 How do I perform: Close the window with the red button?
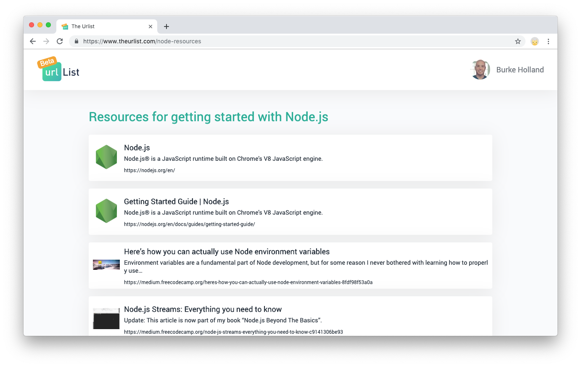(x=32, y=25)
